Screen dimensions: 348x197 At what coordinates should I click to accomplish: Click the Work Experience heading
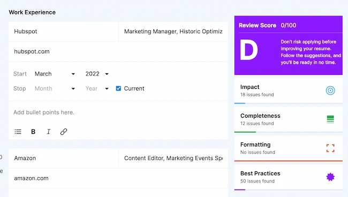point(32,12)
